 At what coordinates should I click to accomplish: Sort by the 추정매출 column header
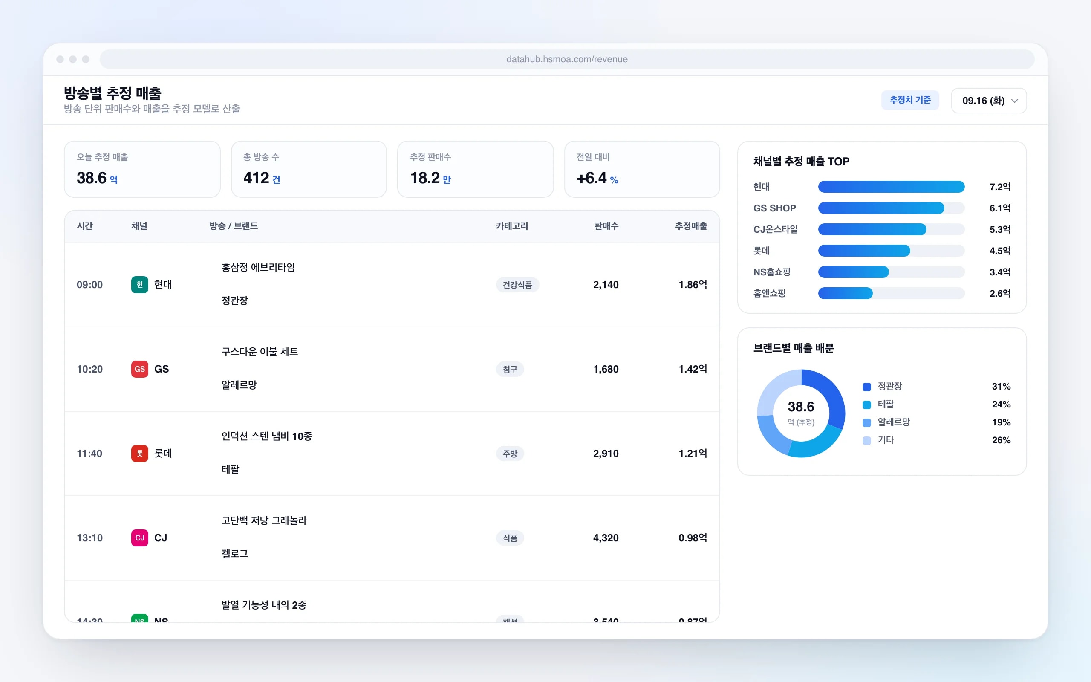[691, 226]
